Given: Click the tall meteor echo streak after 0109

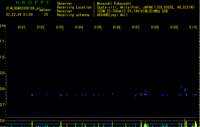Looking at the screenshot, I should click(x=185, y=91).
